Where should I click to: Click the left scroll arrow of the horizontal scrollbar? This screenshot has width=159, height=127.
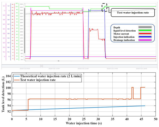25,61
